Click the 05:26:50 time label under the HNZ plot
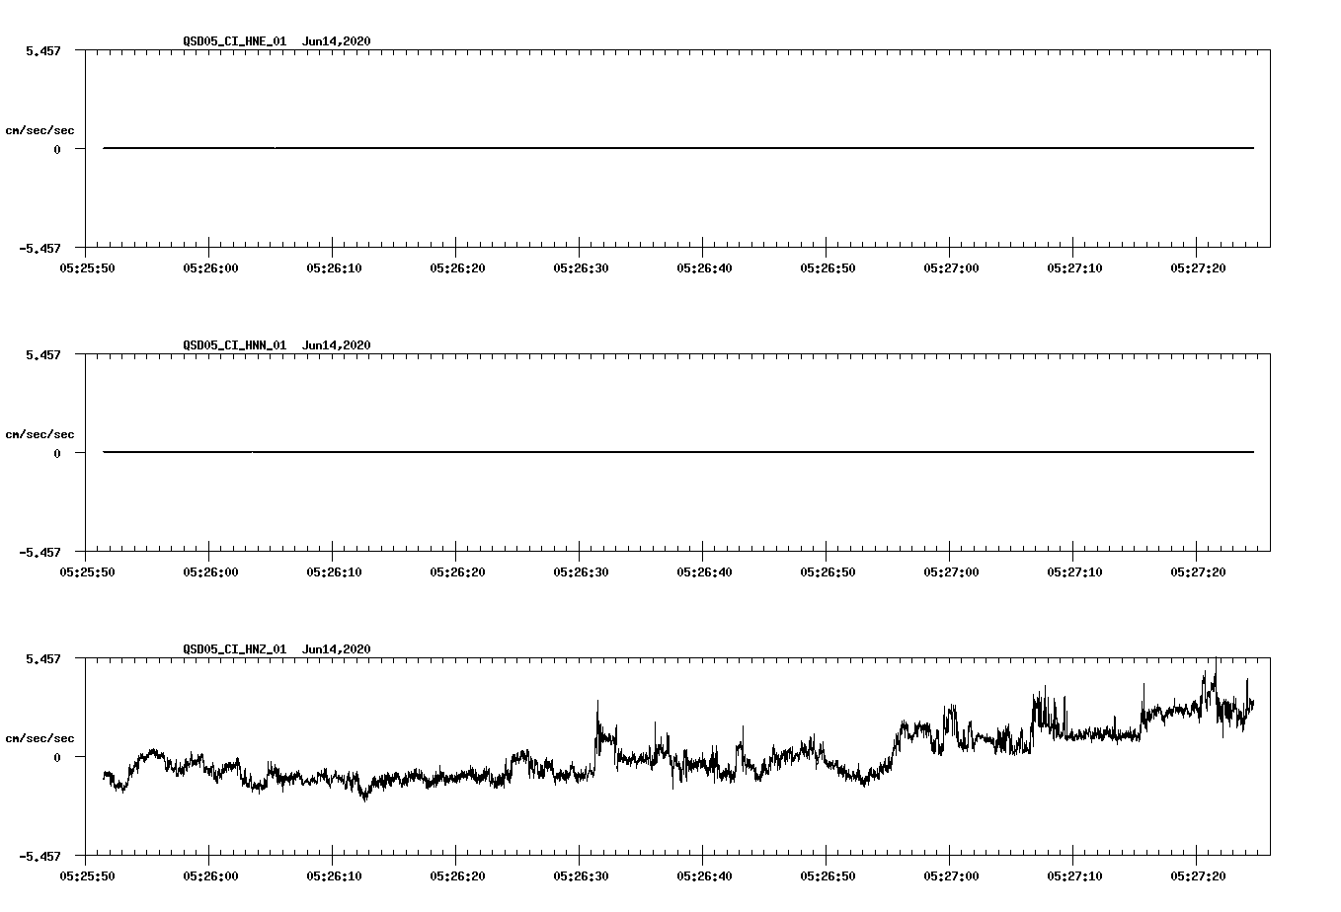Viewport: 1341px width, 912px height. [x=828, y=875]
